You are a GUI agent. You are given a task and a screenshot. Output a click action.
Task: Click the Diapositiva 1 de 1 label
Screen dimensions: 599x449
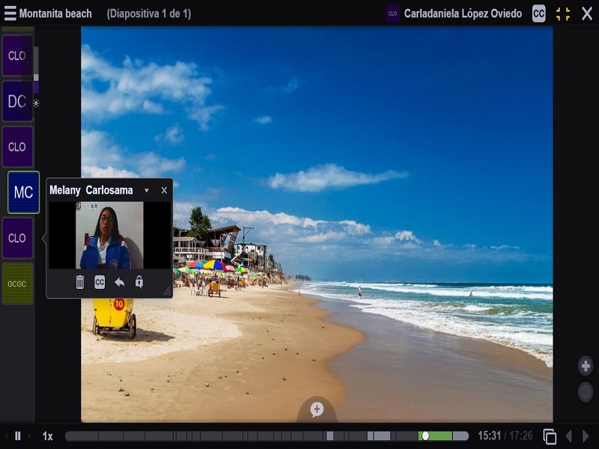click(x=148, y=13)
